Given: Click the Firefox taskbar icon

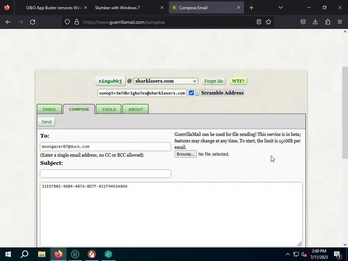Looking at the screenshot, I should [58, 254].
